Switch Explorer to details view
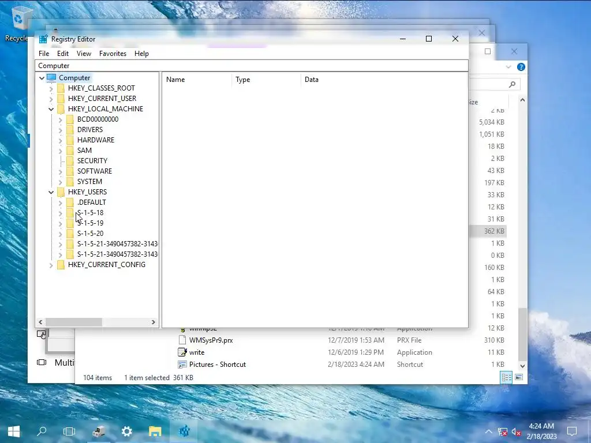 pyautogui.click(x=506, y=377)
